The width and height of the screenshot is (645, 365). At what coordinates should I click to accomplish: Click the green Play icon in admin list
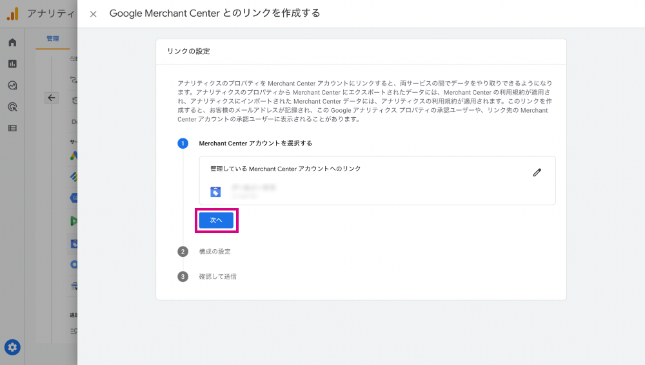point(74,221)
